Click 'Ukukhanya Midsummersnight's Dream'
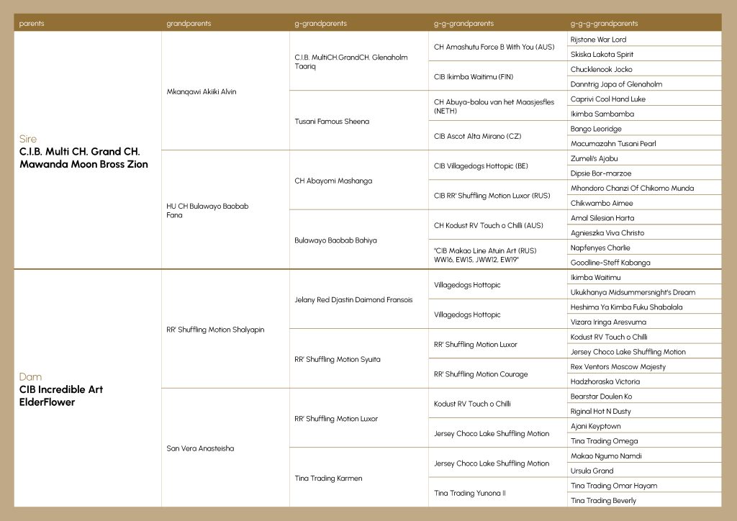 633,292
